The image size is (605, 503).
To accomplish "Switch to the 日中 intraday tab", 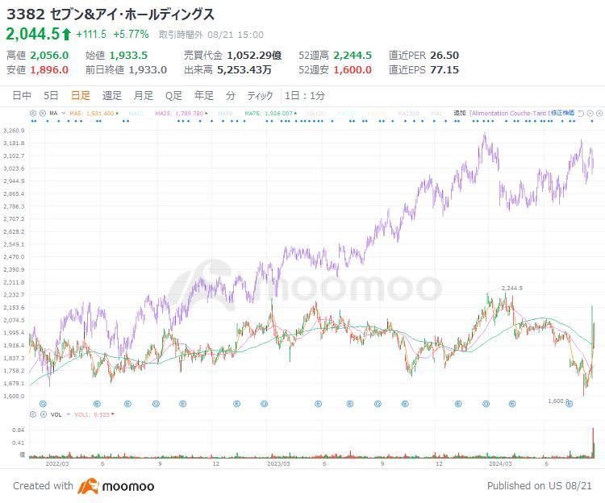I will tap(22, 96).
